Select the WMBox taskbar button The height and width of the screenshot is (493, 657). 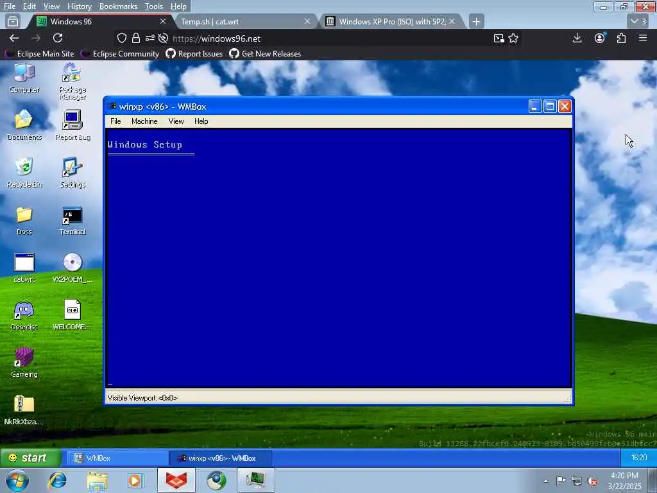pyautogui.click(x=118, y=458)
